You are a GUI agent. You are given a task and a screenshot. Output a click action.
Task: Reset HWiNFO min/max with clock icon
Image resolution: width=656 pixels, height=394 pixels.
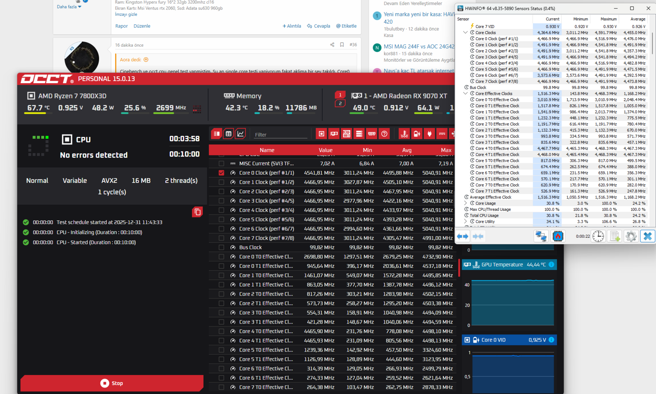pos(598,236)
